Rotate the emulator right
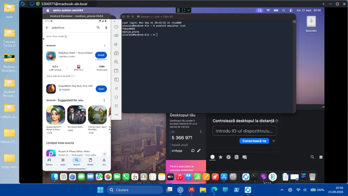This screenshot has width=348, height=196. (x=116, y=79)
